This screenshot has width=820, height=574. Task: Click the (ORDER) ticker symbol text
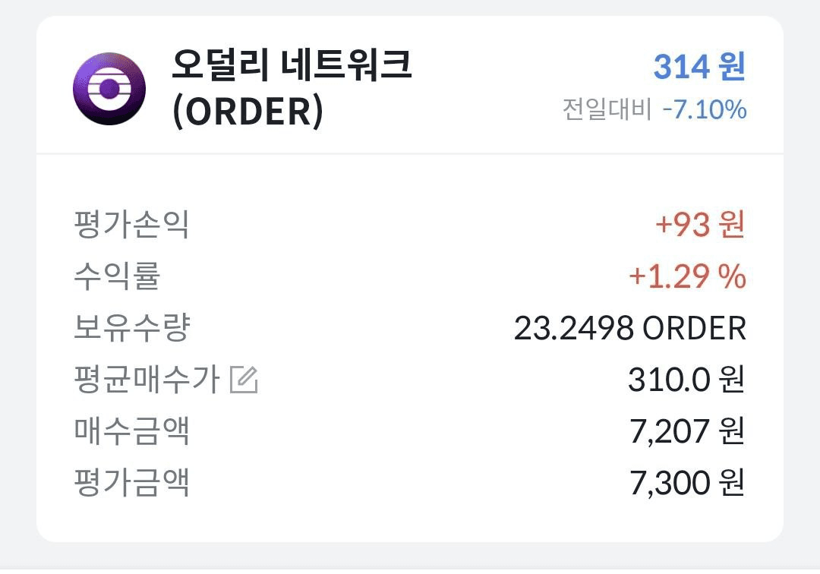(248, 112)
